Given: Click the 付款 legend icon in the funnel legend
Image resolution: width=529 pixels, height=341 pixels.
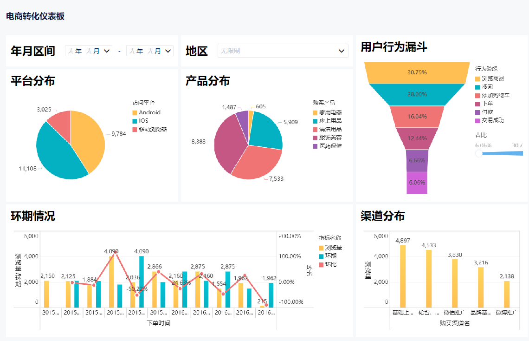Looking at the screenshot, I should [477, 111].
